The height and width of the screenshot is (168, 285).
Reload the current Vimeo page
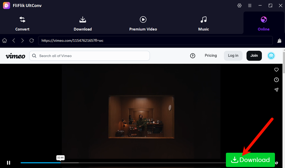tap(32, 40)
